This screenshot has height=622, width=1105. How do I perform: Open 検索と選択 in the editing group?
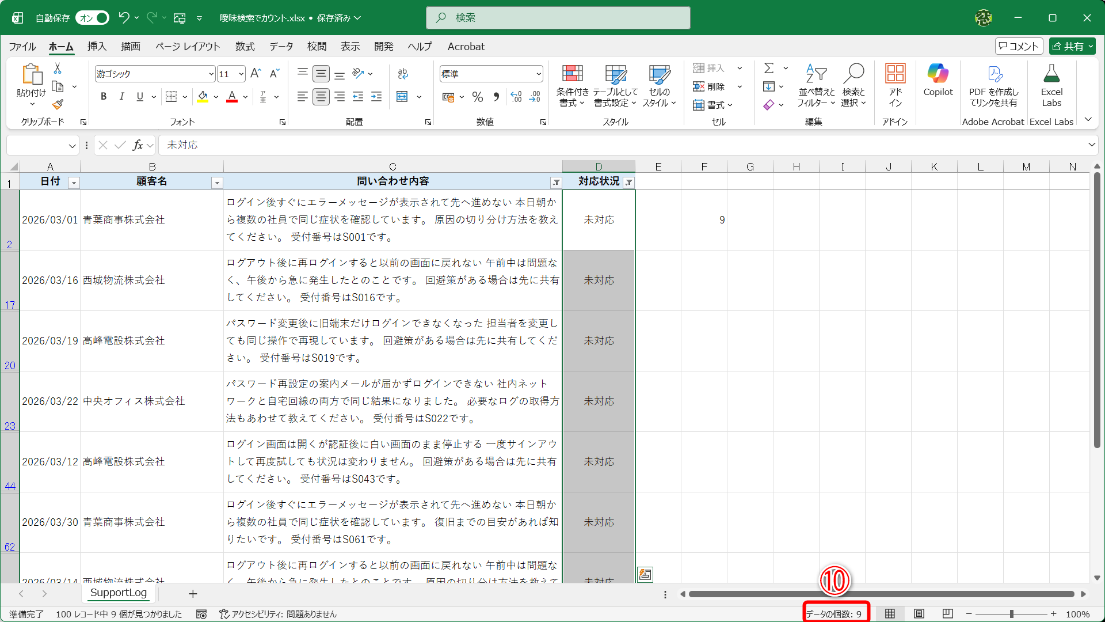(854, 85)
